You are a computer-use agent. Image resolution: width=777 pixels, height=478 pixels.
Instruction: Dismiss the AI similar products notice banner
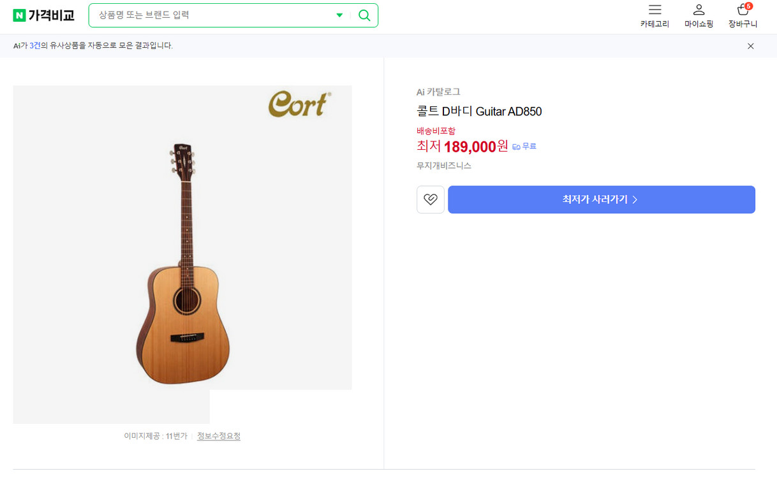click(x=750, y=46)
